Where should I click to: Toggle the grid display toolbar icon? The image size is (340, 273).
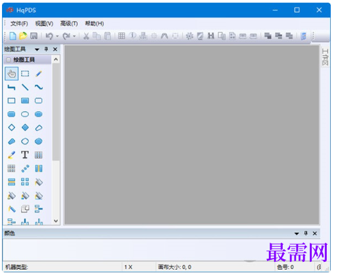(122, 36)
